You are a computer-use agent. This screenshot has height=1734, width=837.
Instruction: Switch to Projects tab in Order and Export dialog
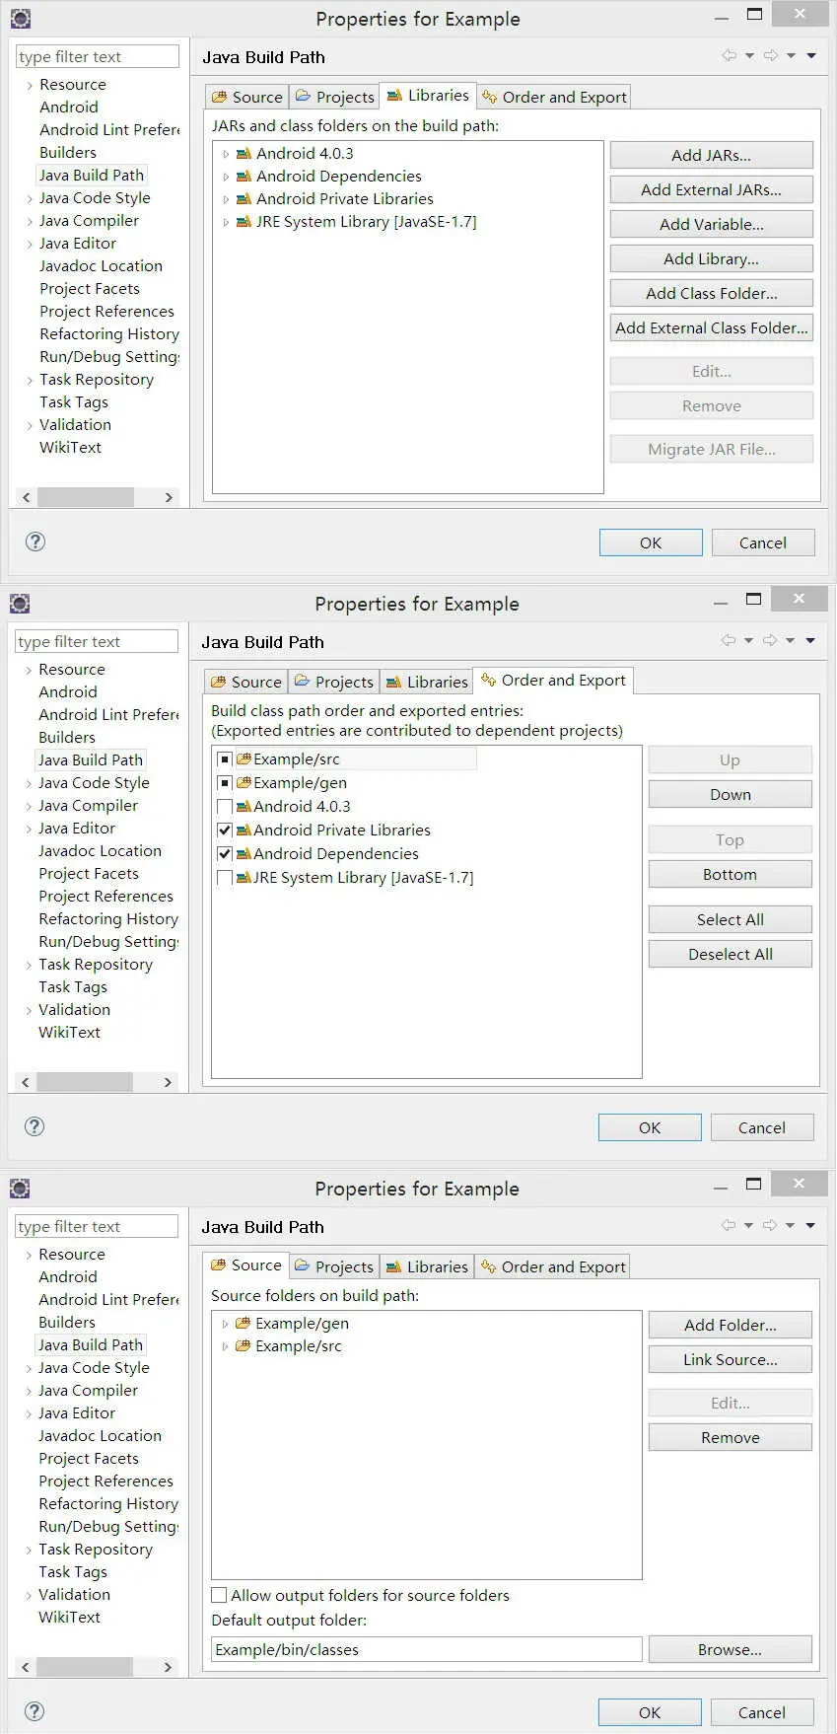pos(334,682)
